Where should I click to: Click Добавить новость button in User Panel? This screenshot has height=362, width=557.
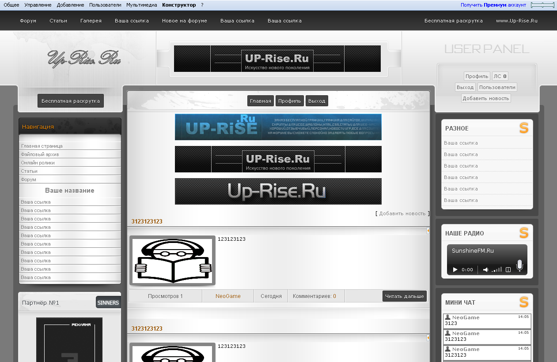click(x=486, y=98)
